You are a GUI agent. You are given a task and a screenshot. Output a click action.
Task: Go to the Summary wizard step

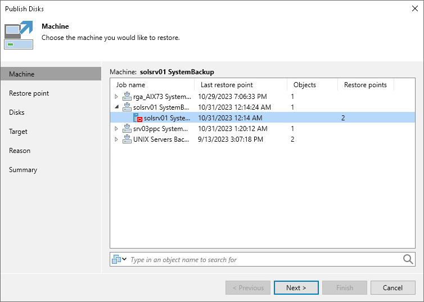point(23,170)
